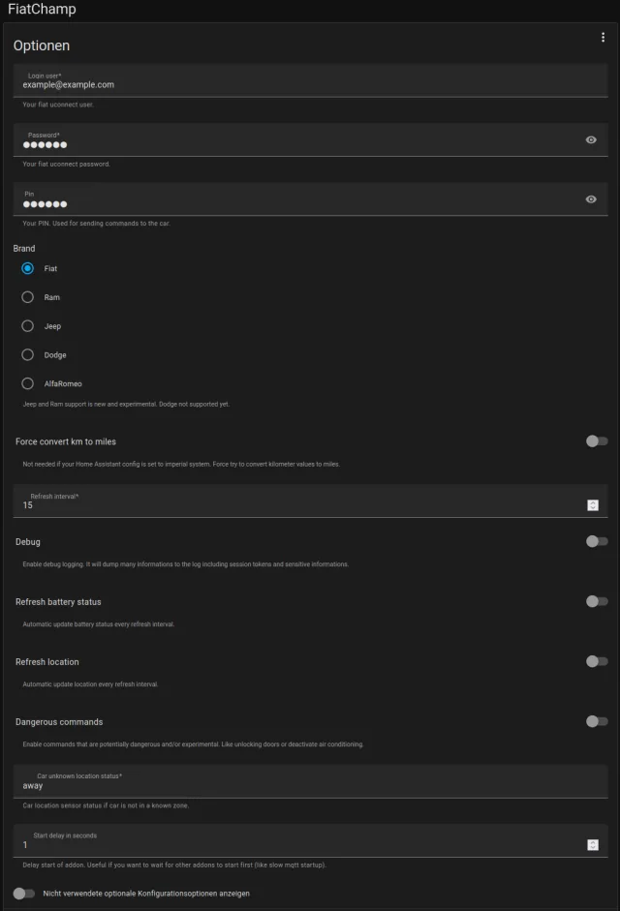
Task: Click the Start delay stepper arrows
Action: tap(592, 845)
